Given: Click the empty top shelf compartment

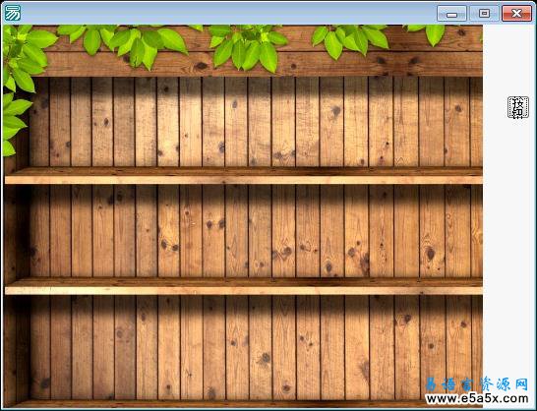Looking at the screenshot, I should click(x=256, y=122).
